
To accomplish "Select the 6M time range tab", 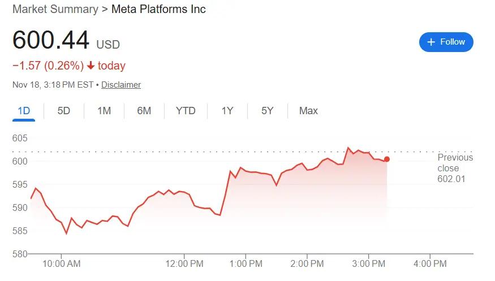I will click(144, 111).
